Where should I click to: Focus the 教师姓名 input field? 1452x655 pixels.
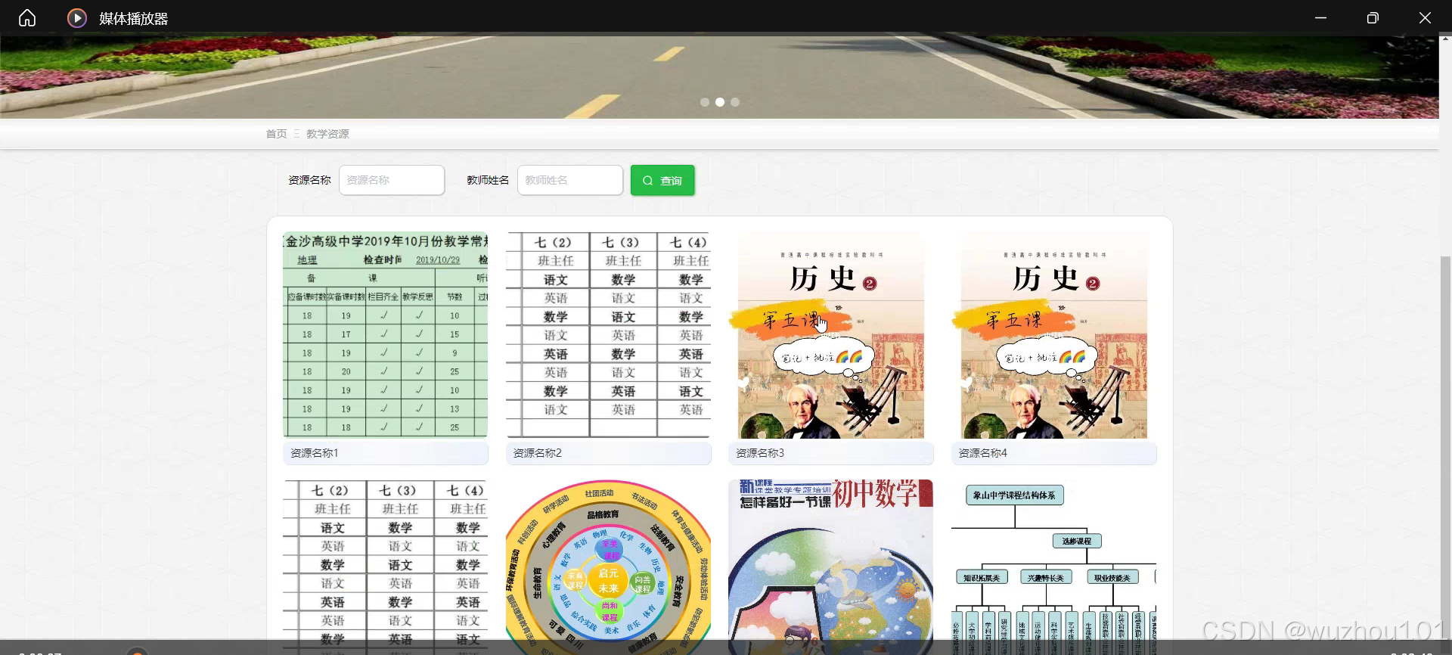[570, 180]
